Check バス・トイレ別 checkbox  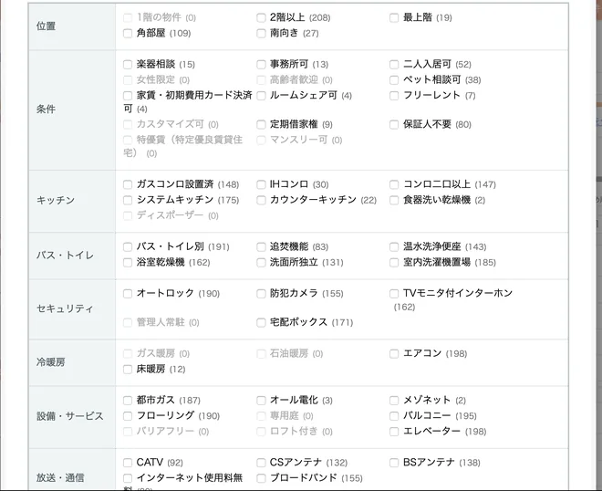click(x=128, y=246)
